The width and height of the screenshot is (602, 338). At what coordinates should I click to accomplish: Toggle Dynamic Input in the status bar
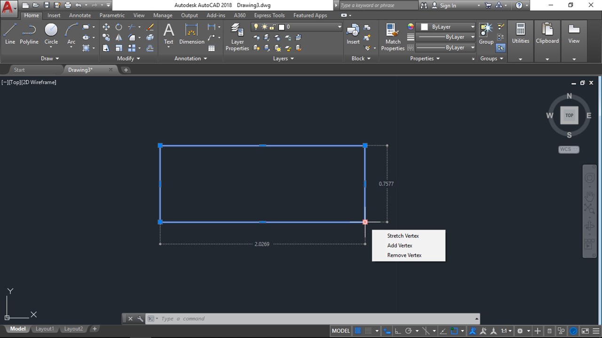pos(387,331)
